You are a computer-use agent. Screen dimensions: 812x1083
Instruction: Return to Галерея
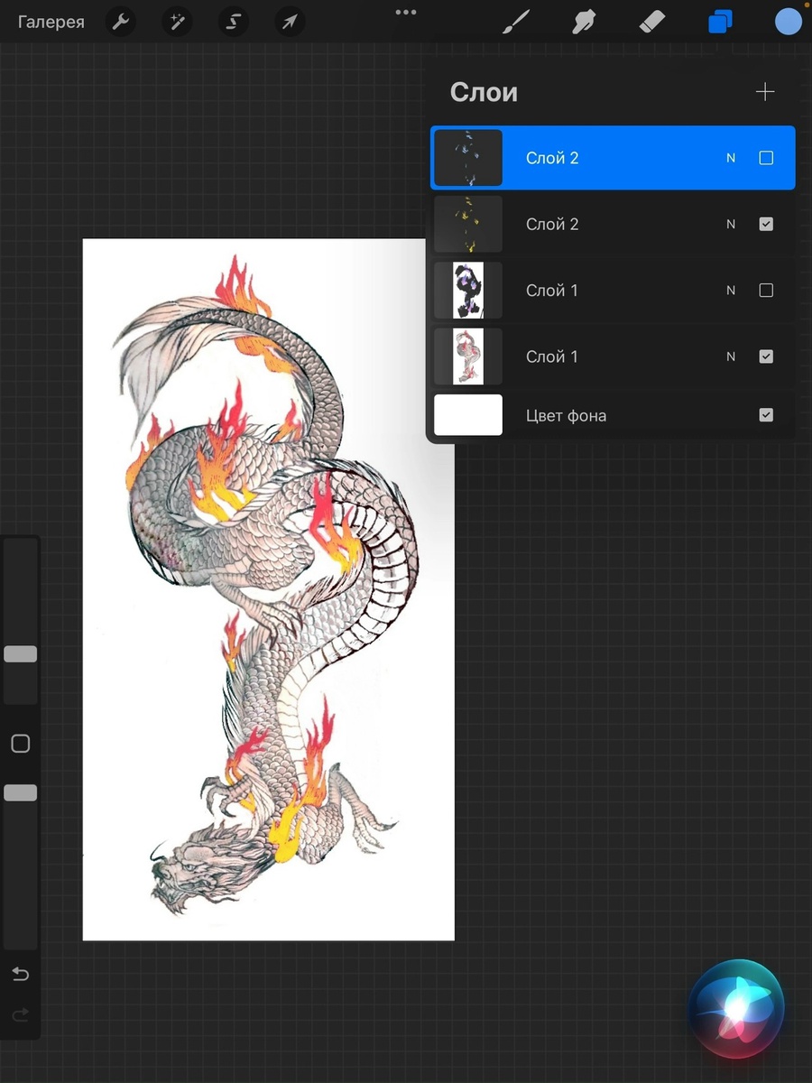pos(51,22)
